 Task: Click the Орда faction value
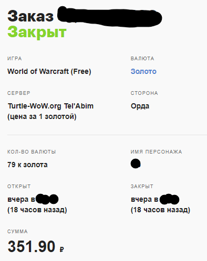pyautogui.click(x=140, y=106)
